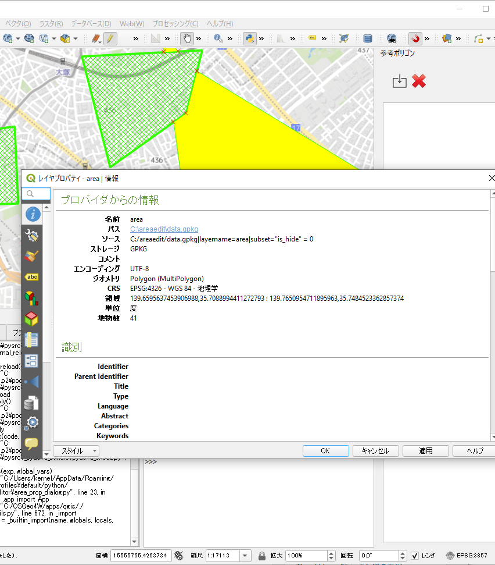This screenshot has width=495, height=565.
Task: Expand the スタイル dropdown button
Action: [x=76, y=451]
